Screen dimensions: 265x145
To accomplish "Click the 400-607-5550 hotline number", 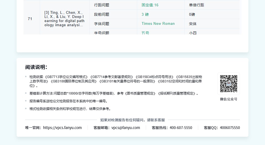I will pyautogui.click(x=181, y=128).
